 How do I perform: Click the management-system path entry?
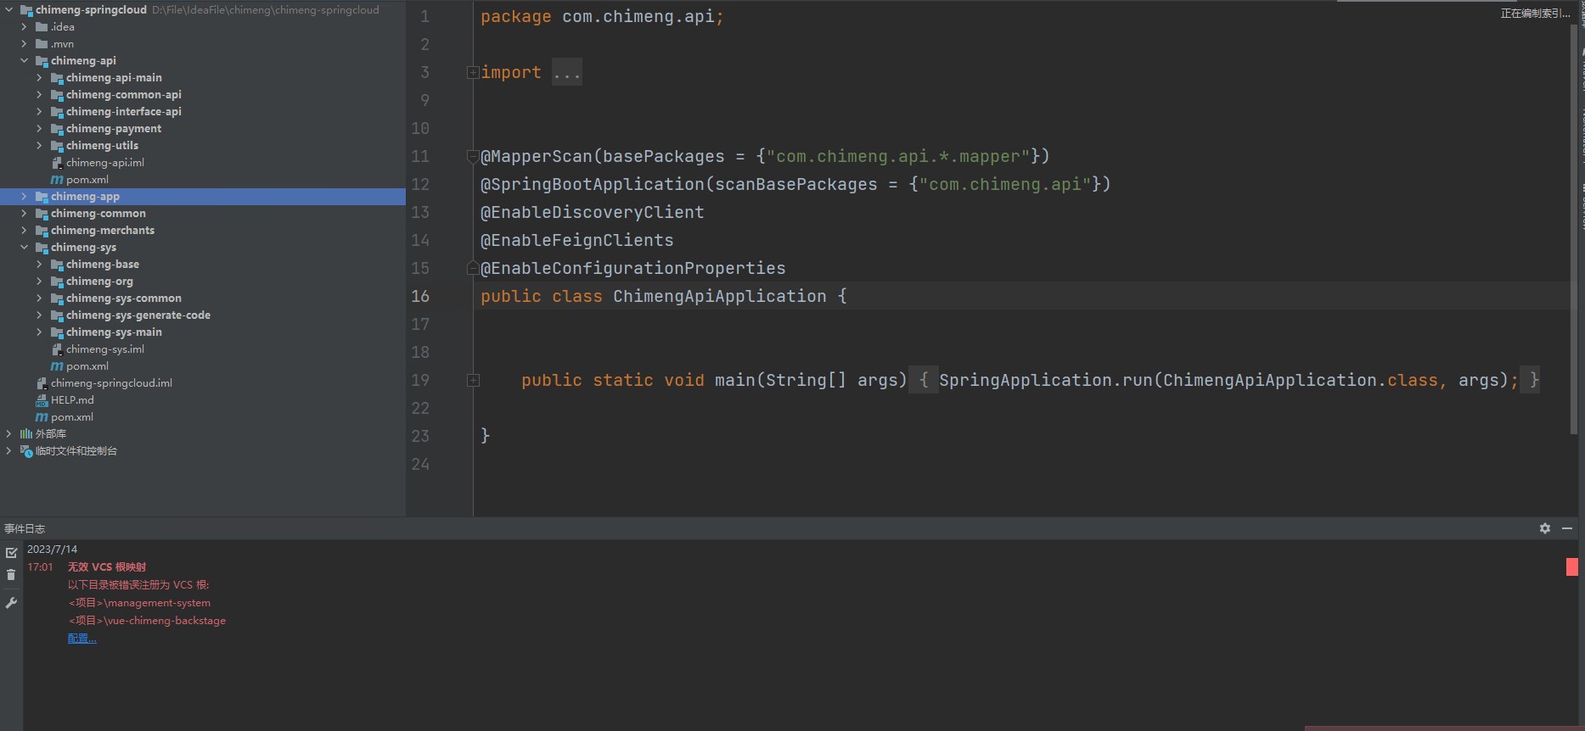coord(140,602)
